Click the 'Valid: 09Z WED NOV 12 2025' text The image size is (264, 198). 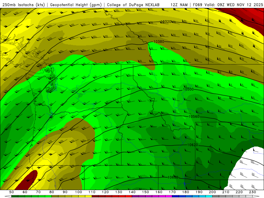click(234, 5)
